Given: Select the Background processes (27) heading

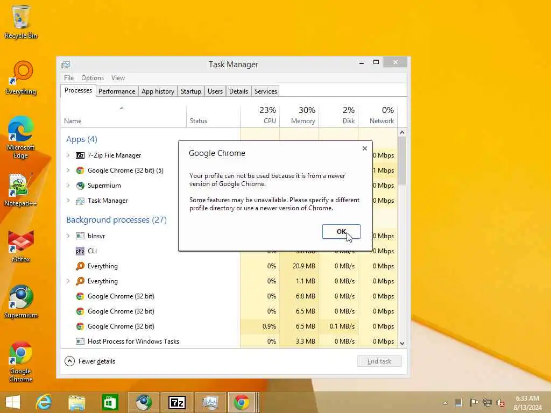Looking at the screenshot, I should click(x=116, y=220).
